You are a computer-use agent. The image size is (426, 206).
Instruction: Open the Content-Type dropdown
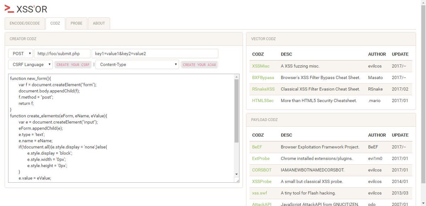coord(137,64)
